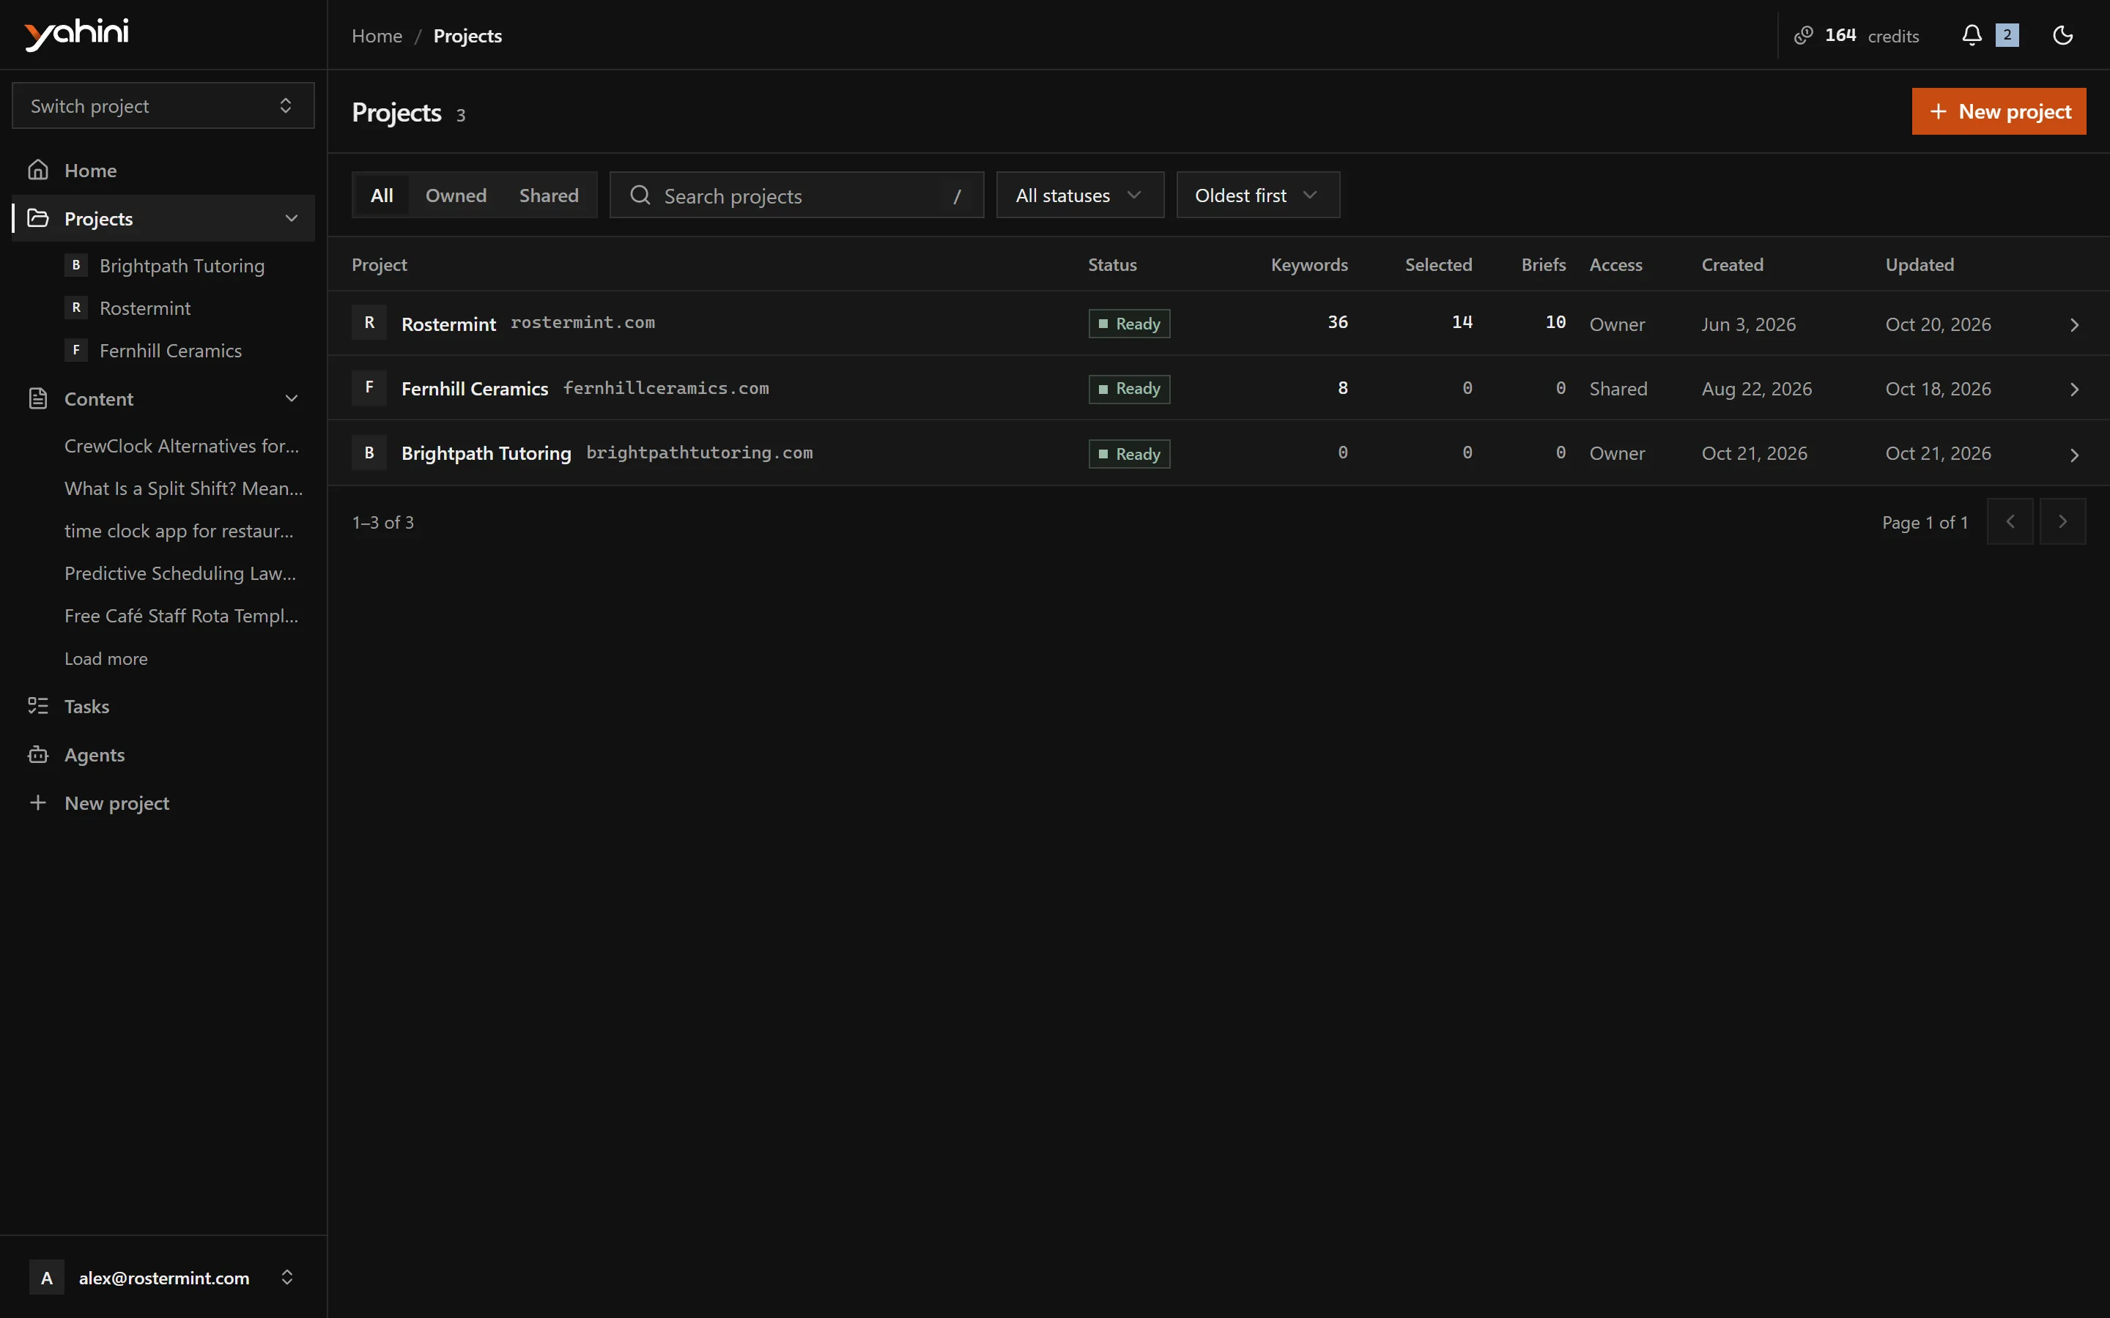The width and height of the screenshot is (2110, 1318).
Task: Click rostermint.com domain text
Action: (582, 322)
